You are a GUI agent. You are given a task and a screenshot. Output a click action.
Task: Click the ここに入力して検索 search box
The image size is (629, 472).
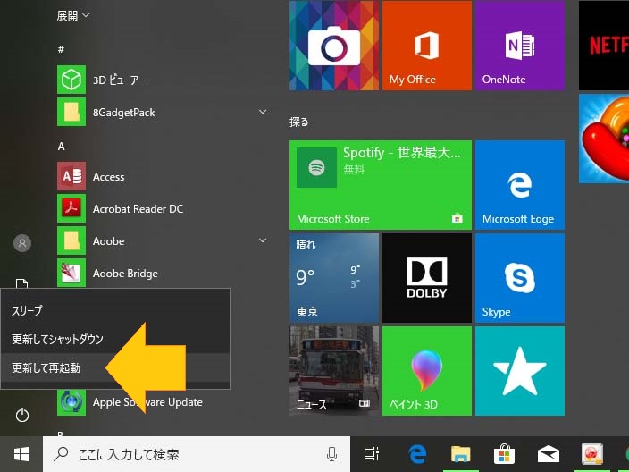(197, 454)
